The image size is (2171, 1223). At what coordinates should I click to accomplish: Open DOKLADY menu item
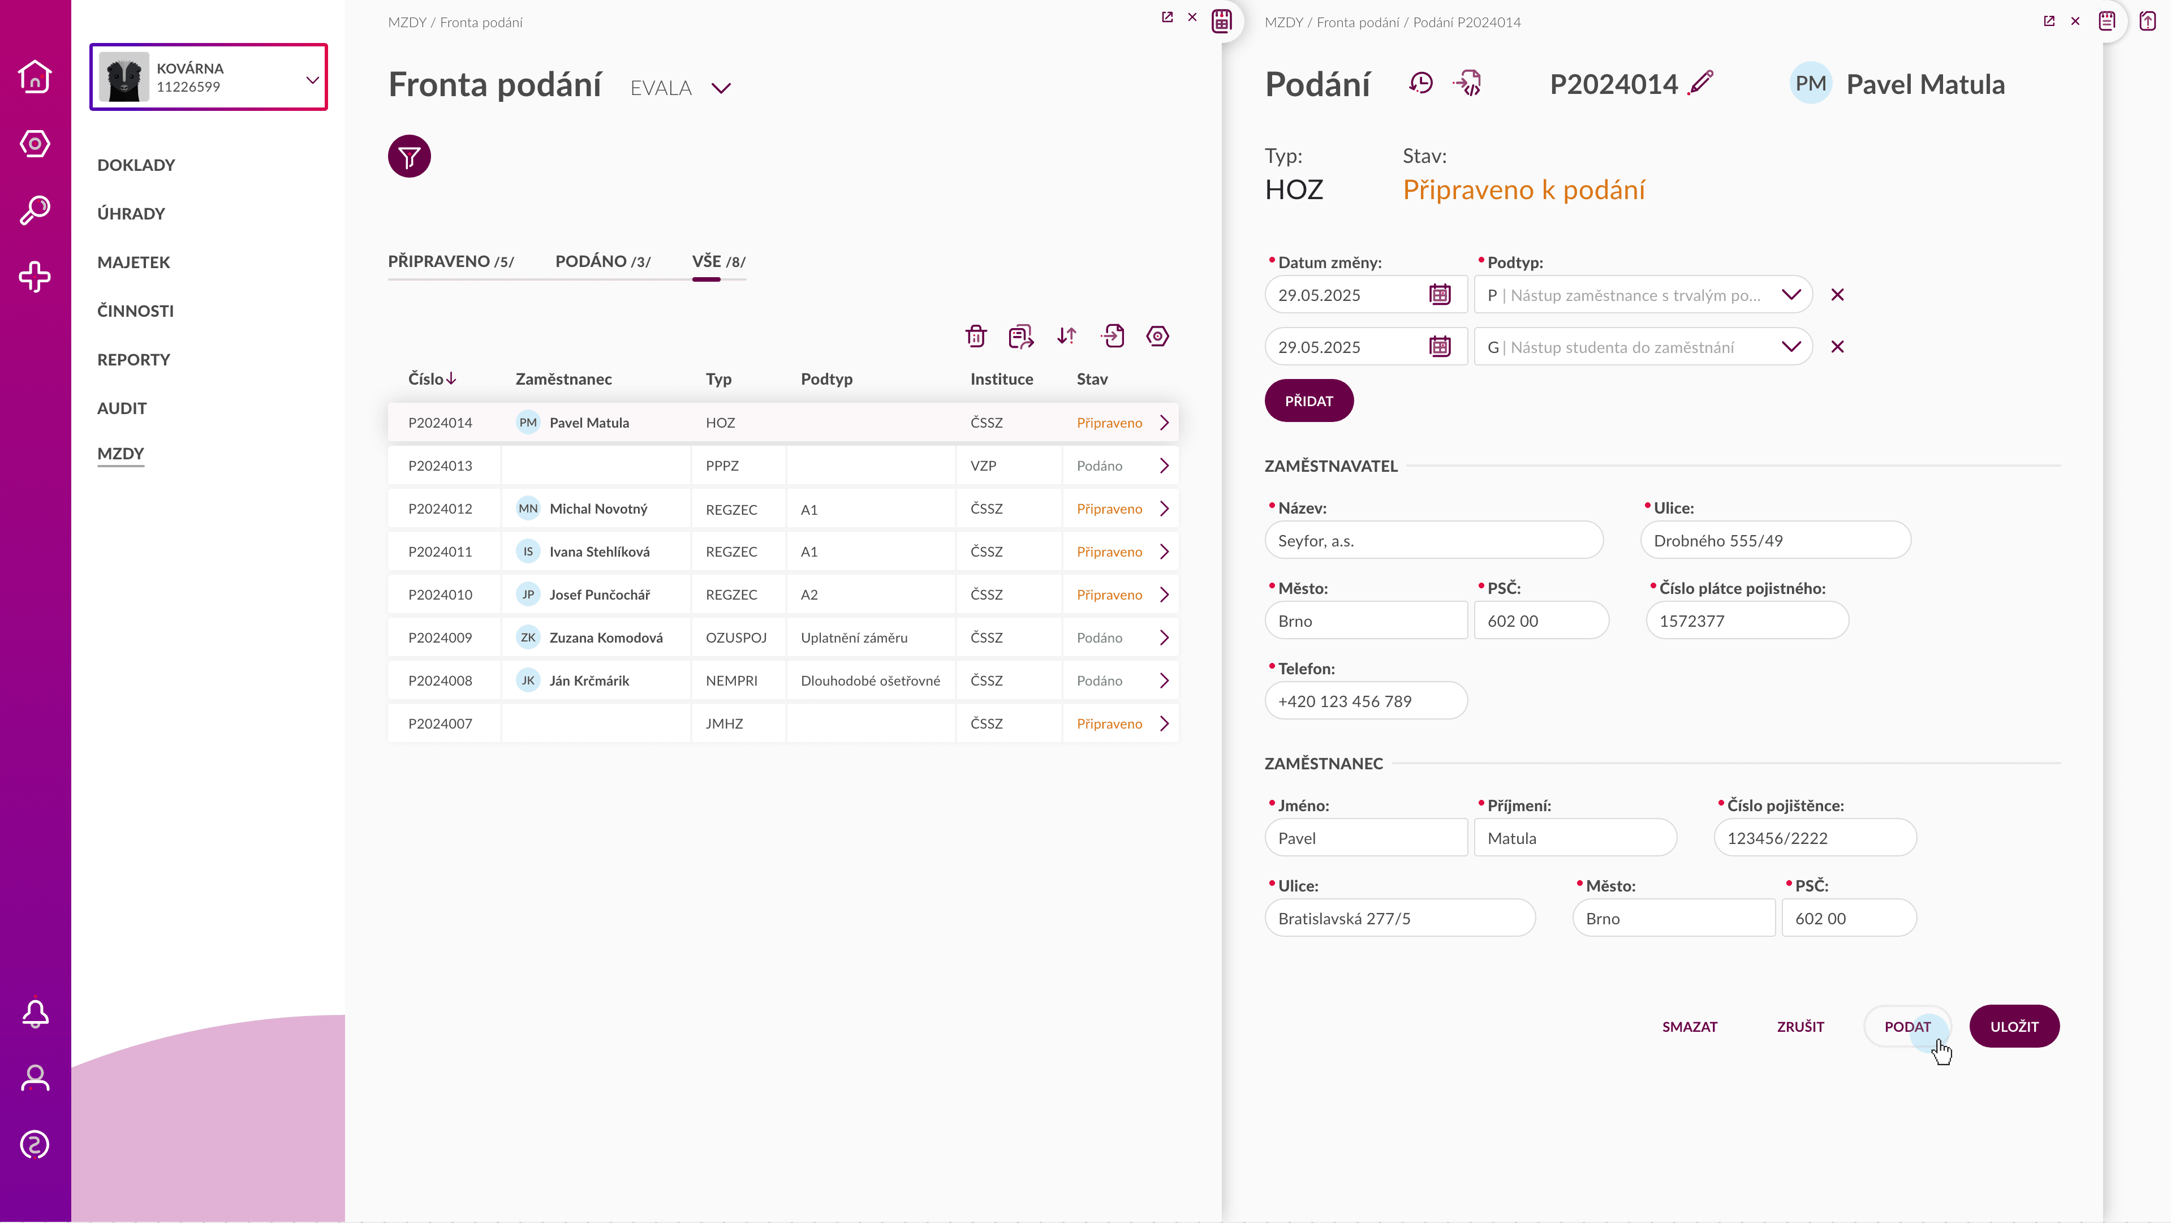pos(136,165)
